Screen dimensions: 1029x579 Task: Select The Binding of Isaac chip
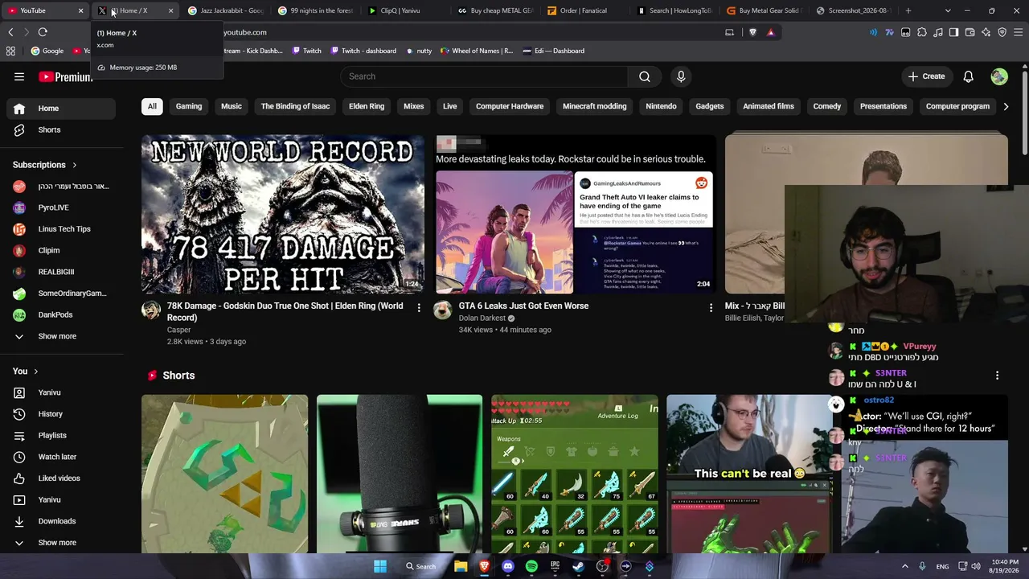click(295, 106)
